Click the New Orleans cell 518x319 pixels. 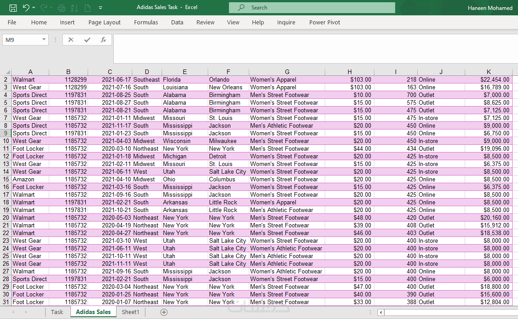pyautogui.click(x=228, y=88)
